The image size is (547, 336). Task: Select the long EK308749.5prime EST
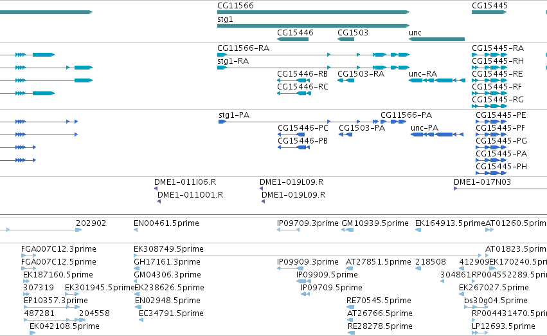click(x=308, y=256)
